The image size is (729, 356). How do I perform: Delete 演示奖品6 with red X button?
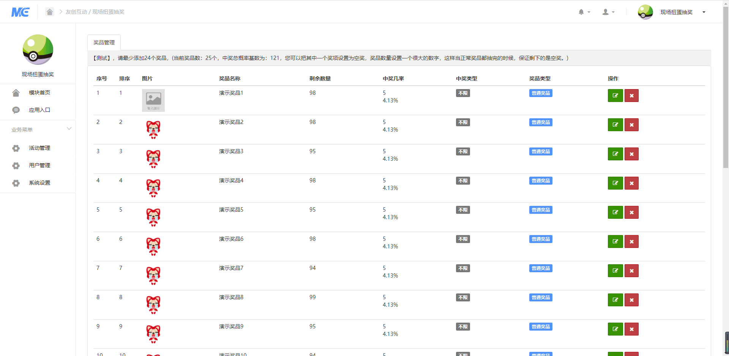pos(631,242)
